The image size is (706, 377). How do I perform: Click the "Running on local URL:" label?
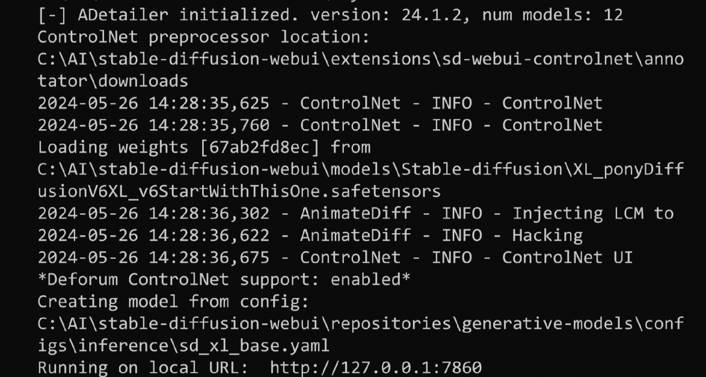143,368
